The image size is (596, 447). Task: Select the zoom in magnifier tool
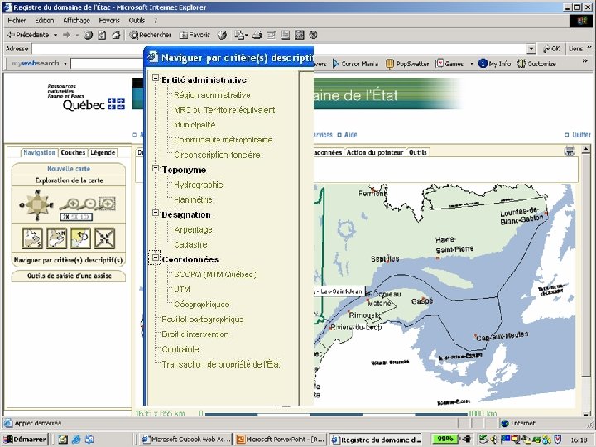coord(70,204)
